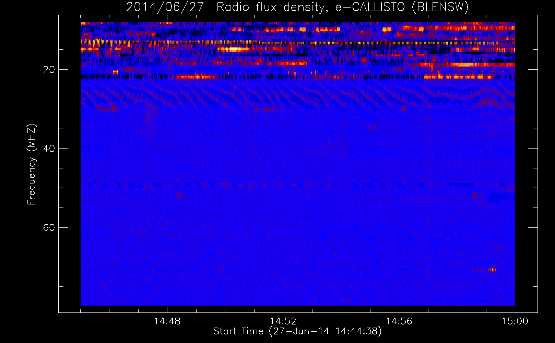Select the 20 MHz frequency tick label

click(49, 70)
